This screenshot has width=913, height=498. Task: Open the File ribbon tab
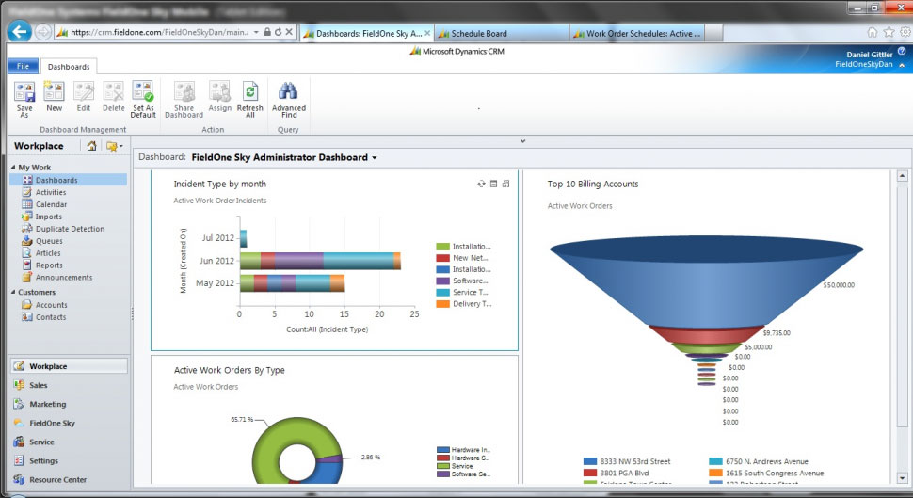23,67
